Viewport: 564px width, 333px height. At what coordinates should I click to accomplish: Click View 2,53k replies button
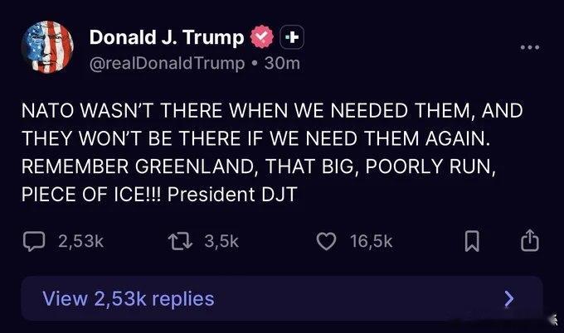coord(282,298)
